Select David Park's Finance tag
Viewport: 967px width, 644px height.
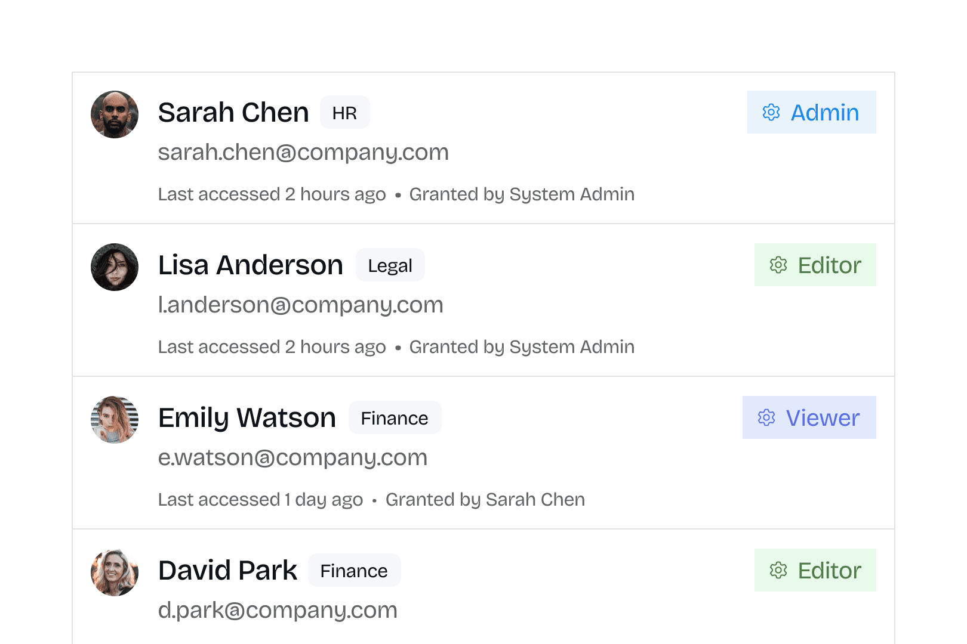click(355, 570)
